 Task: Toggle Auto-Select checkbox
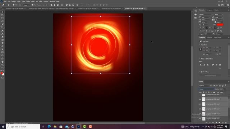(x=14, y=5)
